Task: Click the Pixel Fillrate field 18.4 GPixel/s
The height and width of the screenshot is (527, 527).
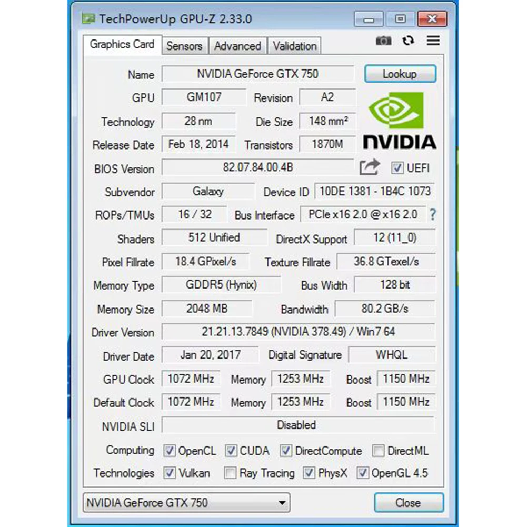Action: [205, 262]
